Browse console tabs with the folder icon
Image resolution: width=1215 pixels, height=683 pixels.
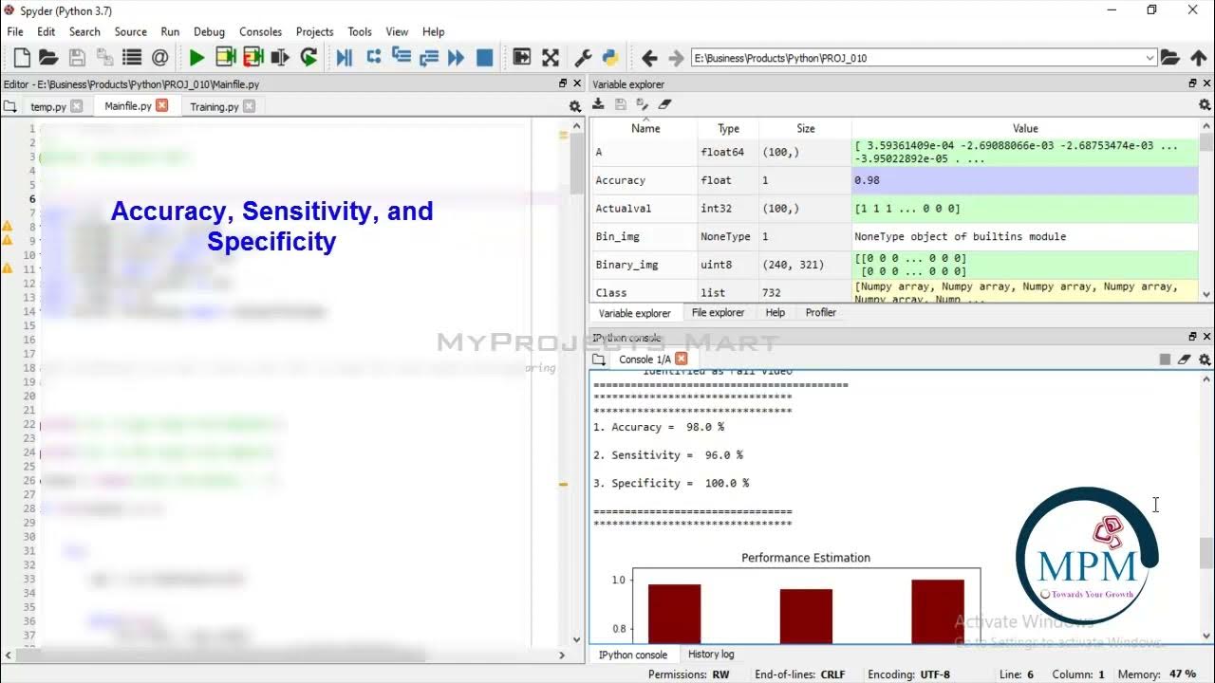[x=599, y=360]
